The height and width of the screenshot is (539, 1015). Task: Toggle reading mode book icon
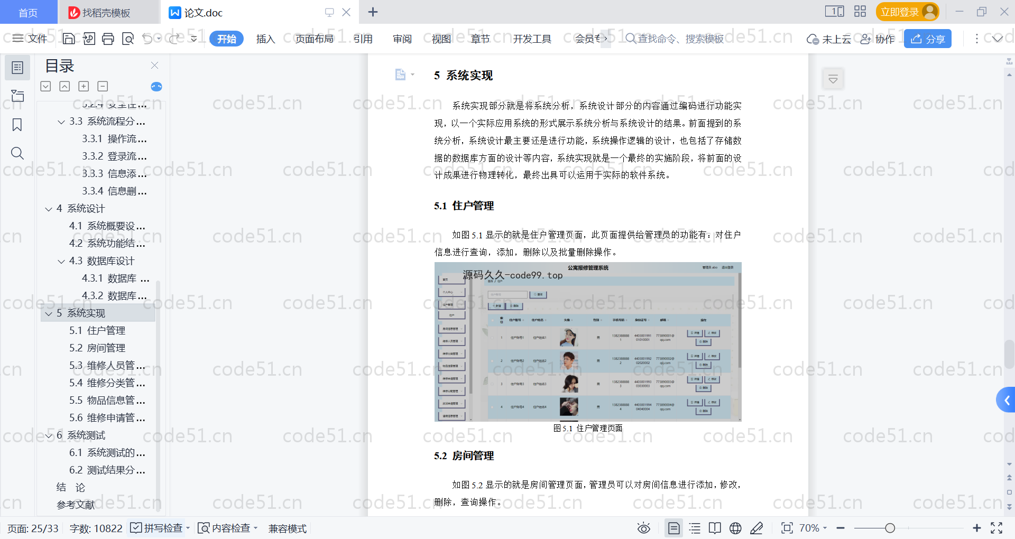click(x=715, y=528)
